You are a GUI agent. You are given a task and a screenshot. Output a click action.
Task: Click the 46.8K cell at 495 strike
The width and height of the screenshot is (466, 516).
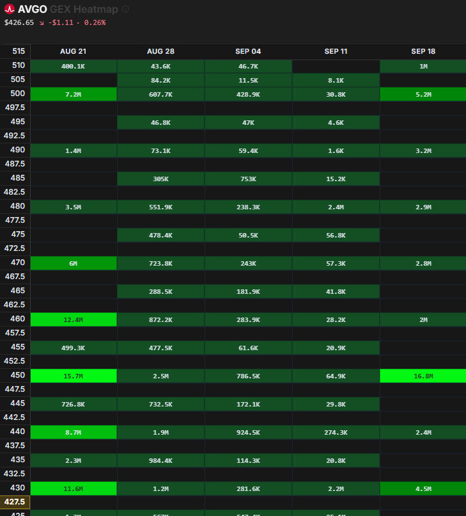(160, 122)
